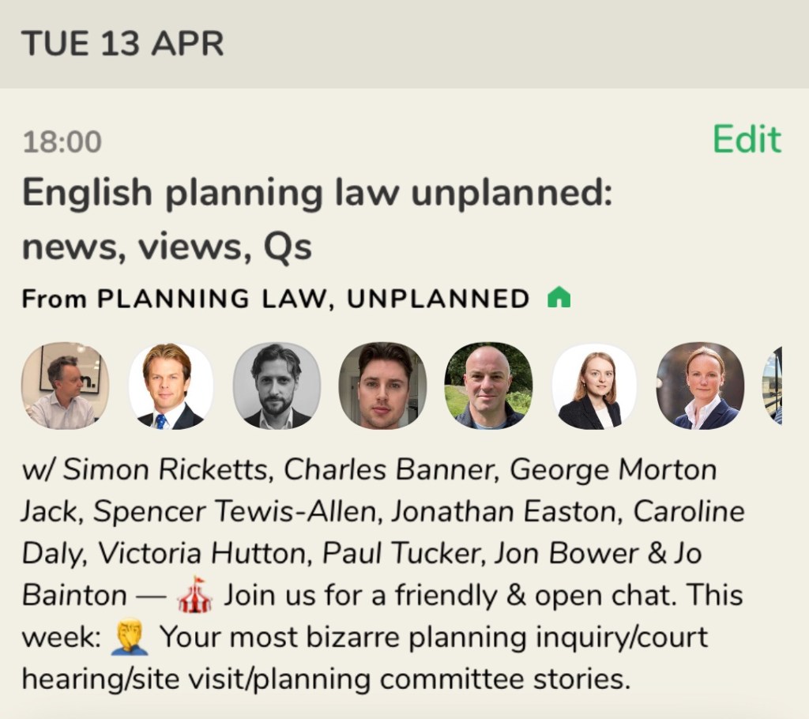
Task: Tap avatar of woman on white background
Action: coord(593,386)
